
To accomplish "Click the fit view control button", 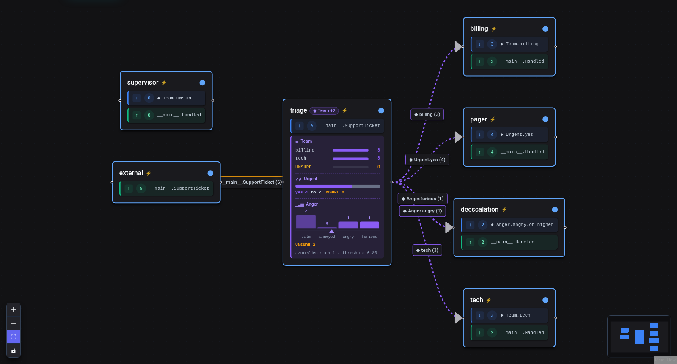I will click(x=14, y=337).
